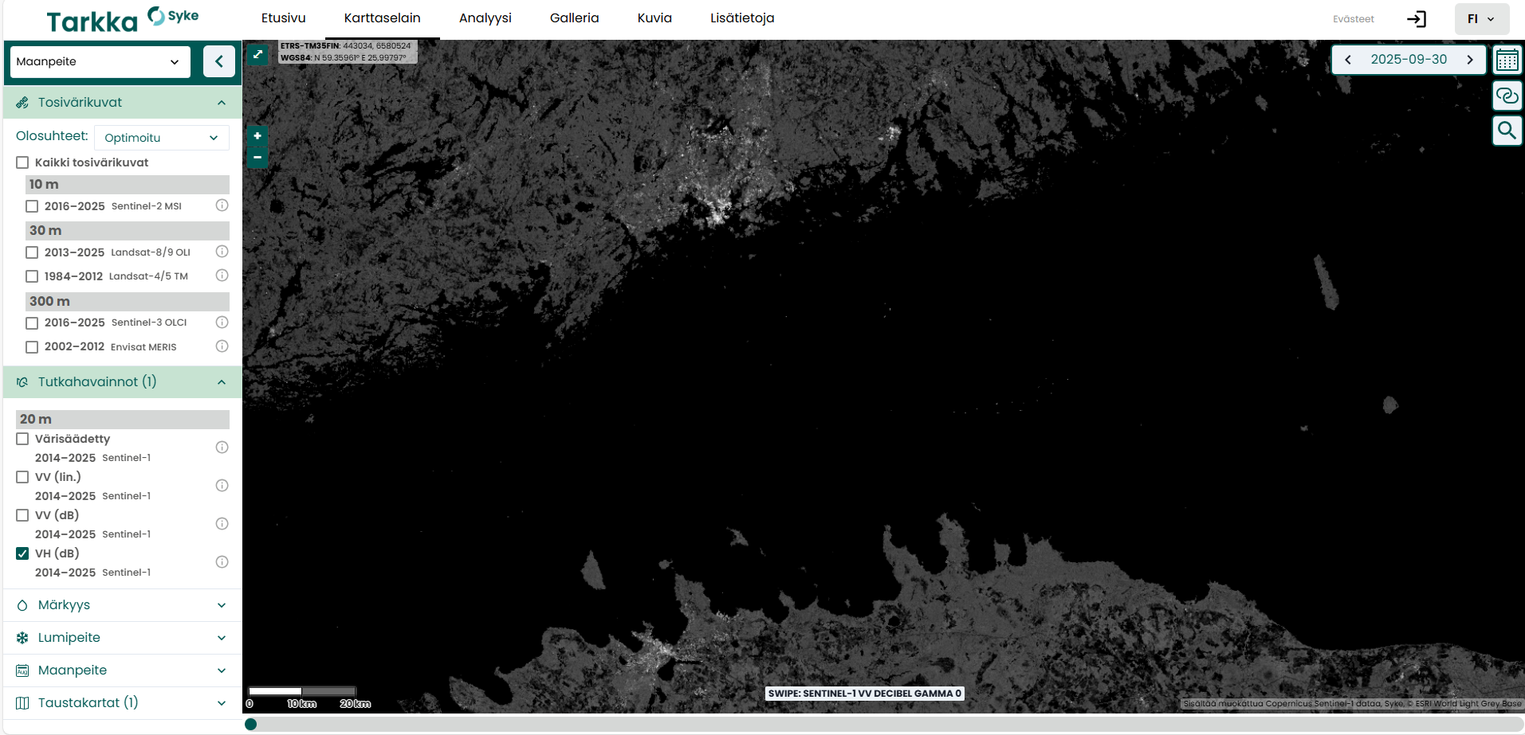This screenshot has width=1525, height=735.
Task: Show info for Sentinel-2 MSI layer
Action: [222, 205]
